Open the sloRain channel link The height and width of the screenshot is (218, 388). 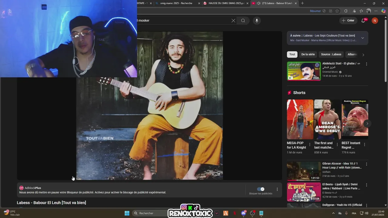326,172
